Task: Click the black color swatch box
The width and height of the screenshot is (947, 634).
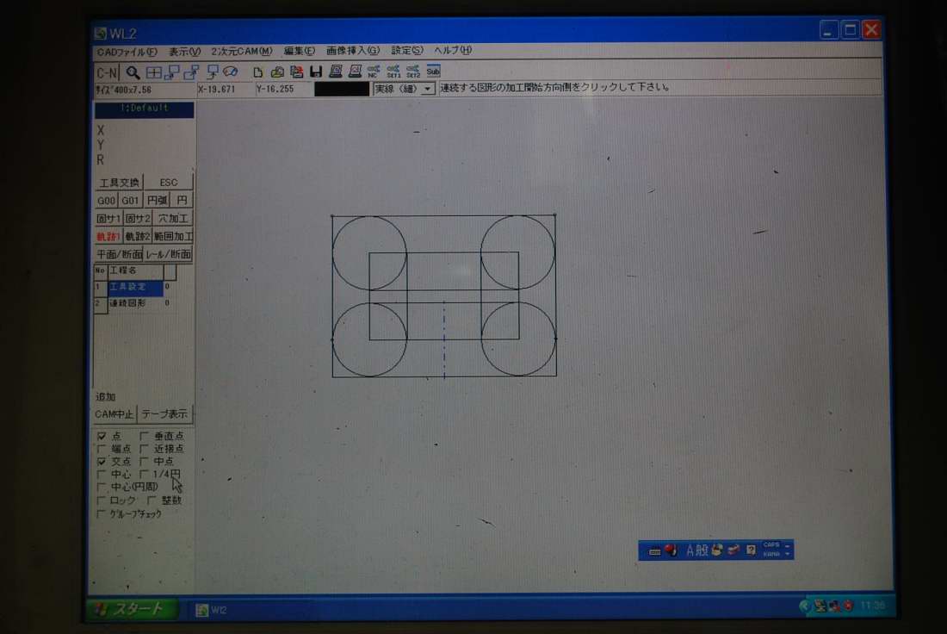Action: point(341,90)
